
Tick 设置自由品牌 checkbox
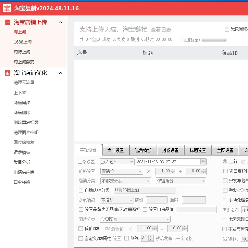tap(145, 210)
